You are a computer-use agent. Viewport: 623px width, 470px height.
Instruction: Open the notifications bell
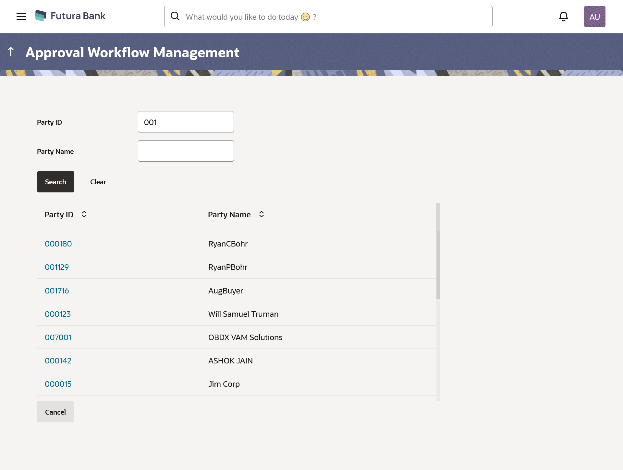[x=563, y=17]
